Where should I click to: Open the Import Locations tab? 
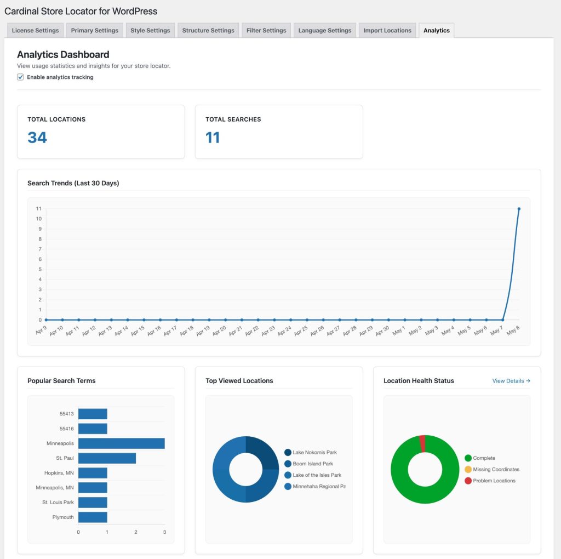pos(387,31)
